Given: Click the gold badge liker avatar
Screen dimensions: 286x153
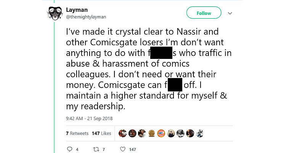Looking at the screenshot, I should [151, 133].
